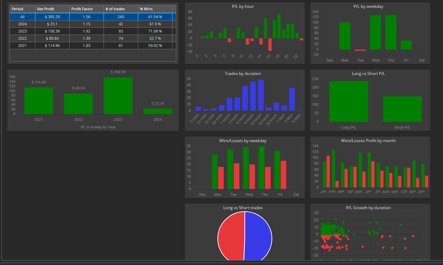Click the 2022 row net profit cell
Viewport: 443px width, 265px height.
click(52, 38)
